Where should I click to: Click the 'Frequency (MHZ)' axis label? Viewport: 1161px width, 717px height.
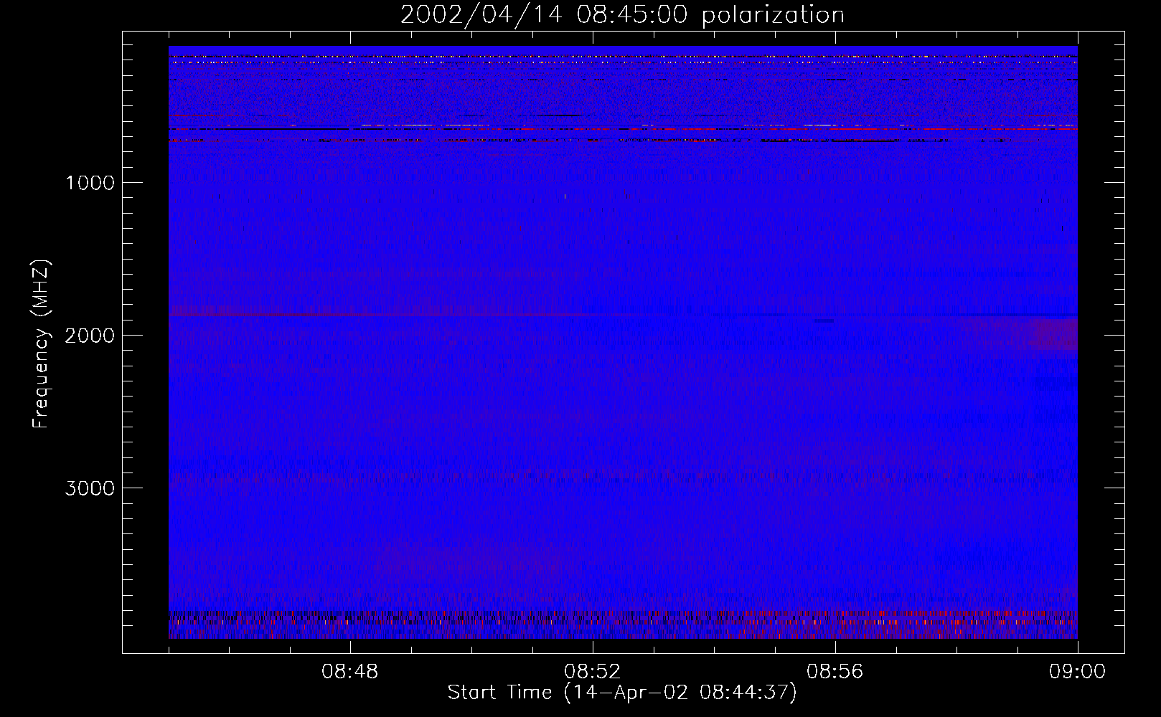pyautogui.click(x=41, y=343)
